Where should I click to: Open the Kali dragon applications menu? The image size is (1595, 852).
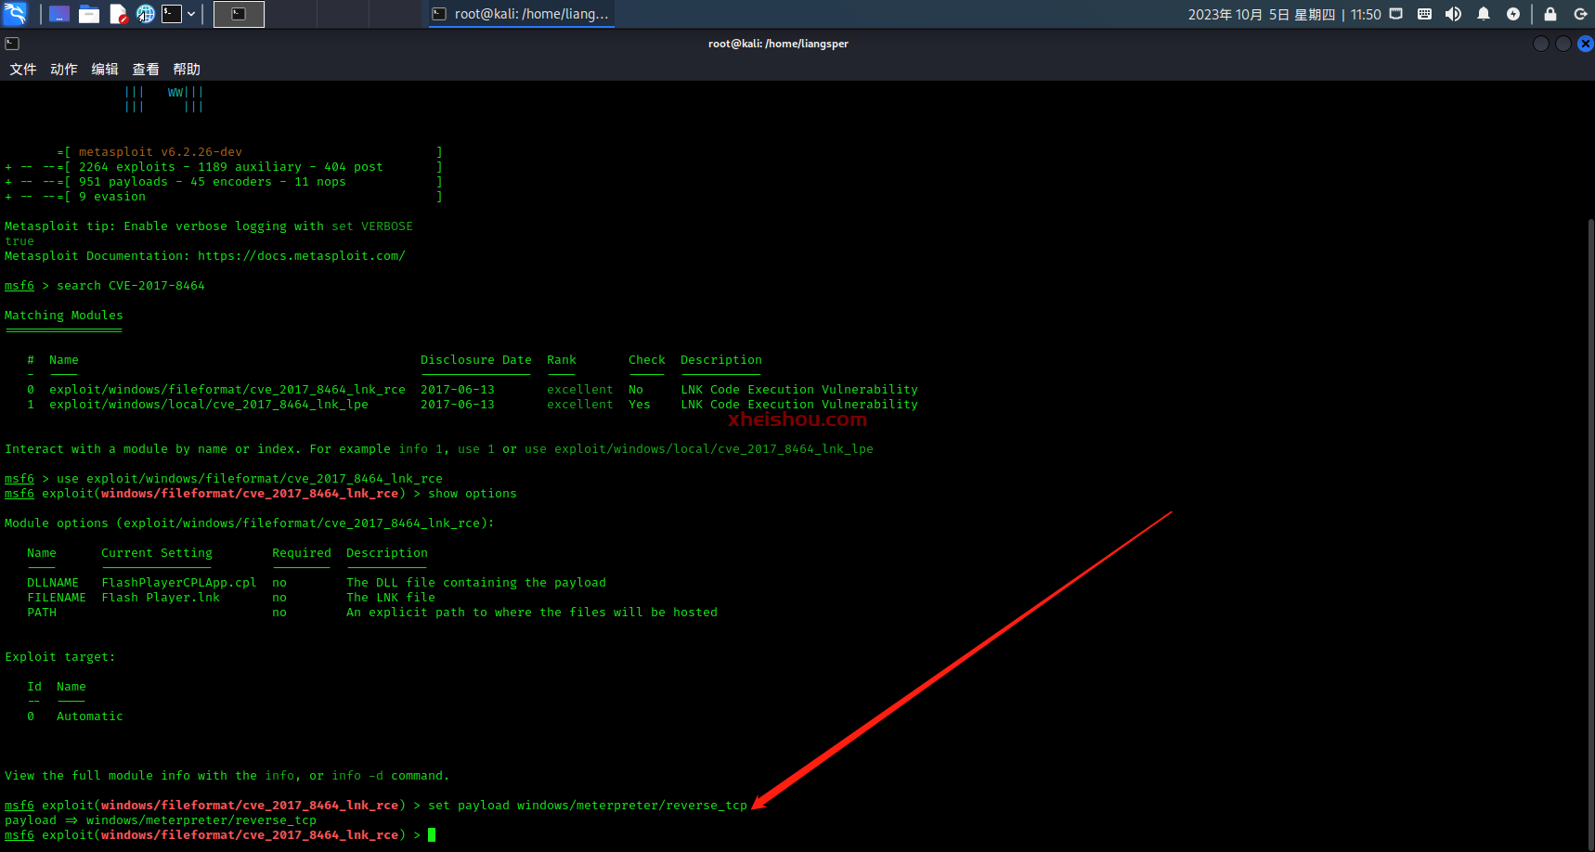(x=15, y=14)
